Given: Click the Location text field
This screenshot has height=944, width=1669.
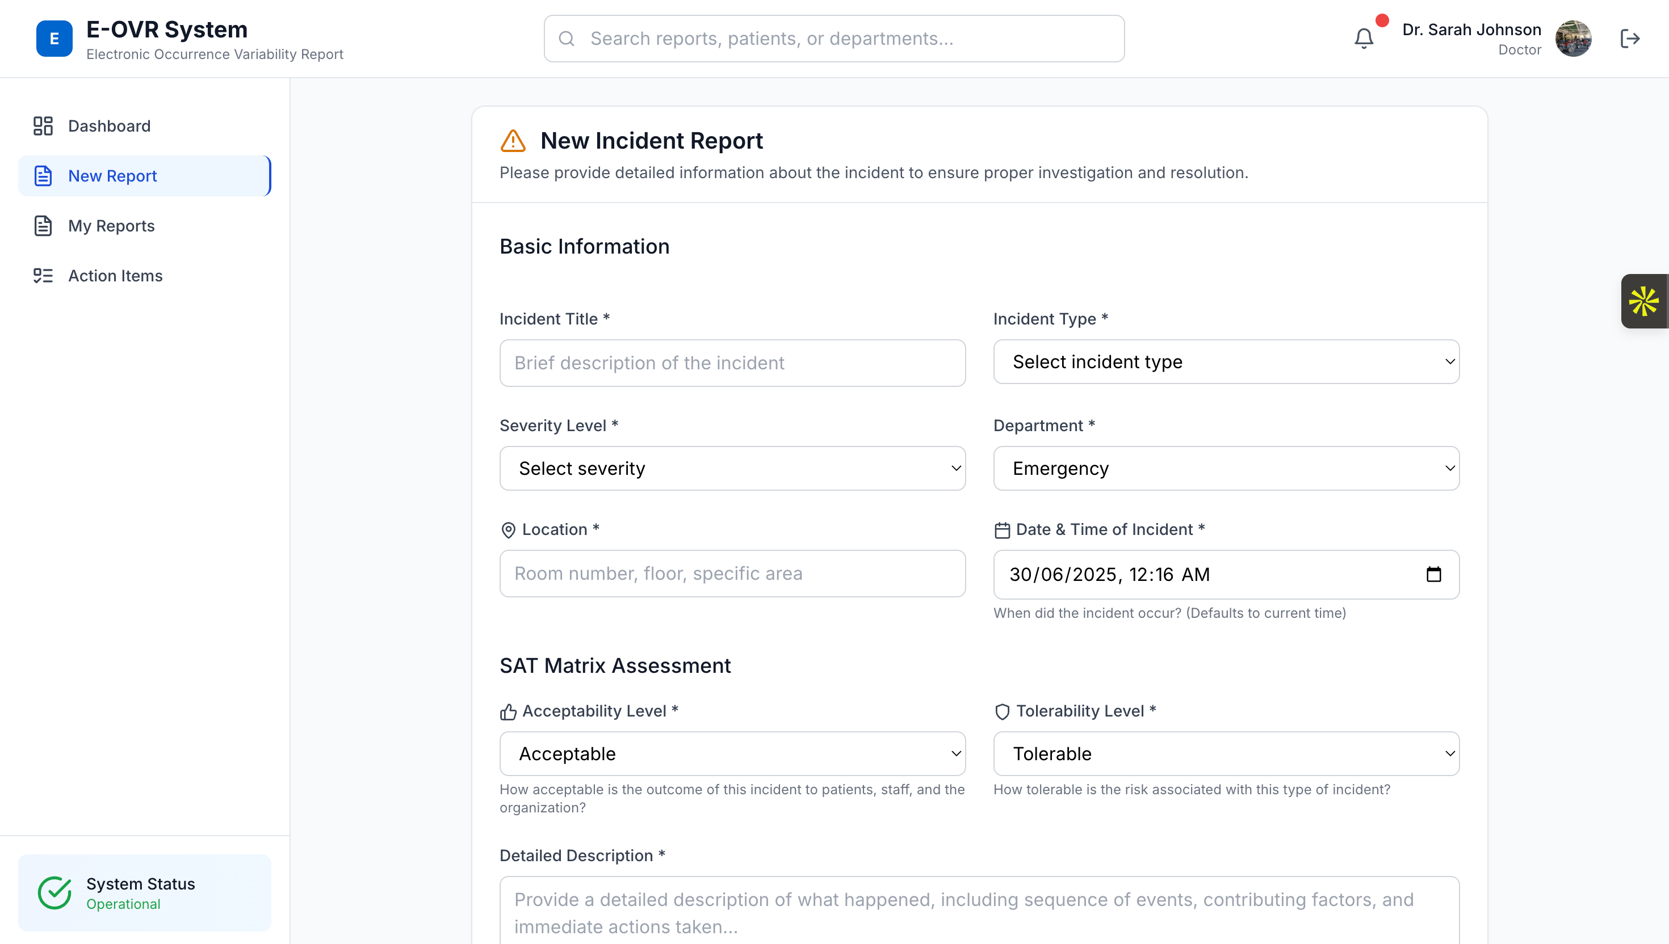Looking at the screenshot, I should [x=732, y=574].
